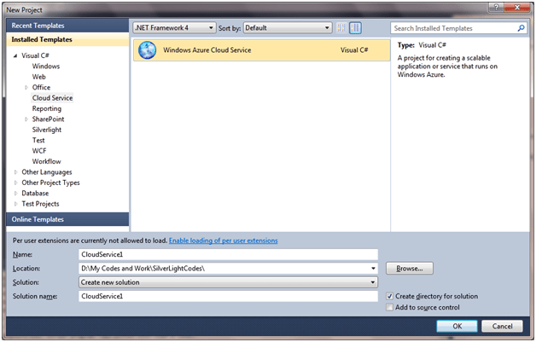Click Enable loading of per user extensions link
The image size is (536, 342).
coord(223,241)
